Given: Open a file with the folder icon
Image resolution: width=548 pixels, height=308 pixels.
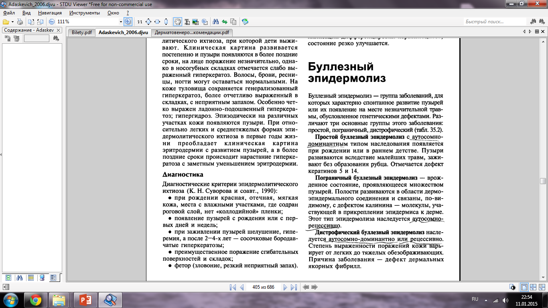Looking at the screenshot, I should pyautogui.click(x=6, y=22).
